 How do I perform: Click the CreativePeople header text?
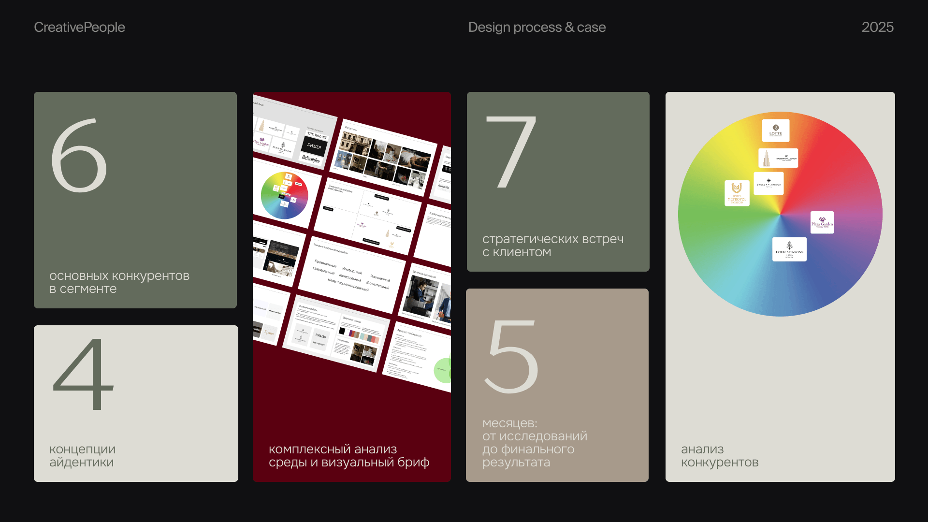pyautogui.click(x=79, y=27)
